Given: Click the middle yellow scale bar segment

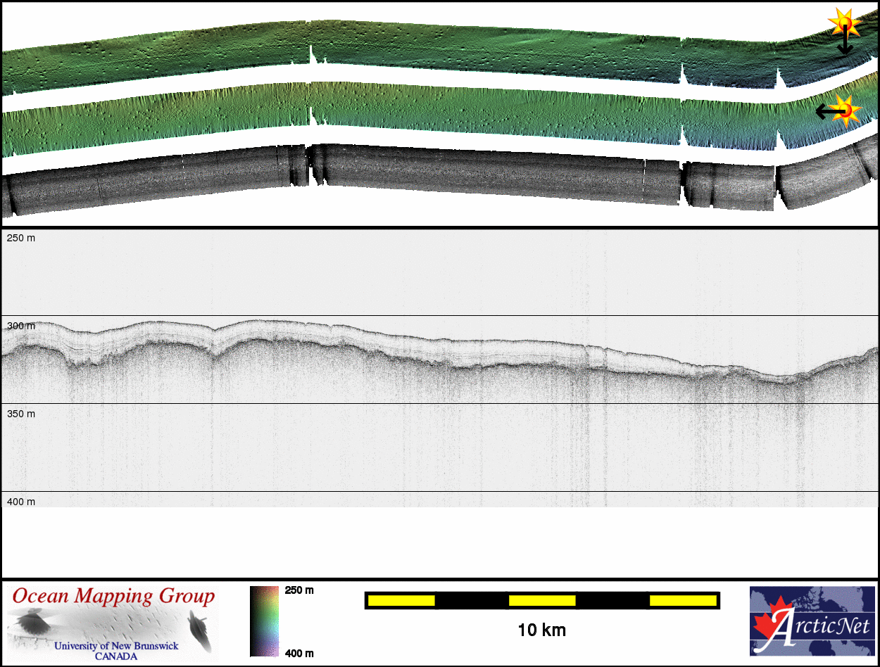Looking at the screenshot, I should (x=542, y=600).
